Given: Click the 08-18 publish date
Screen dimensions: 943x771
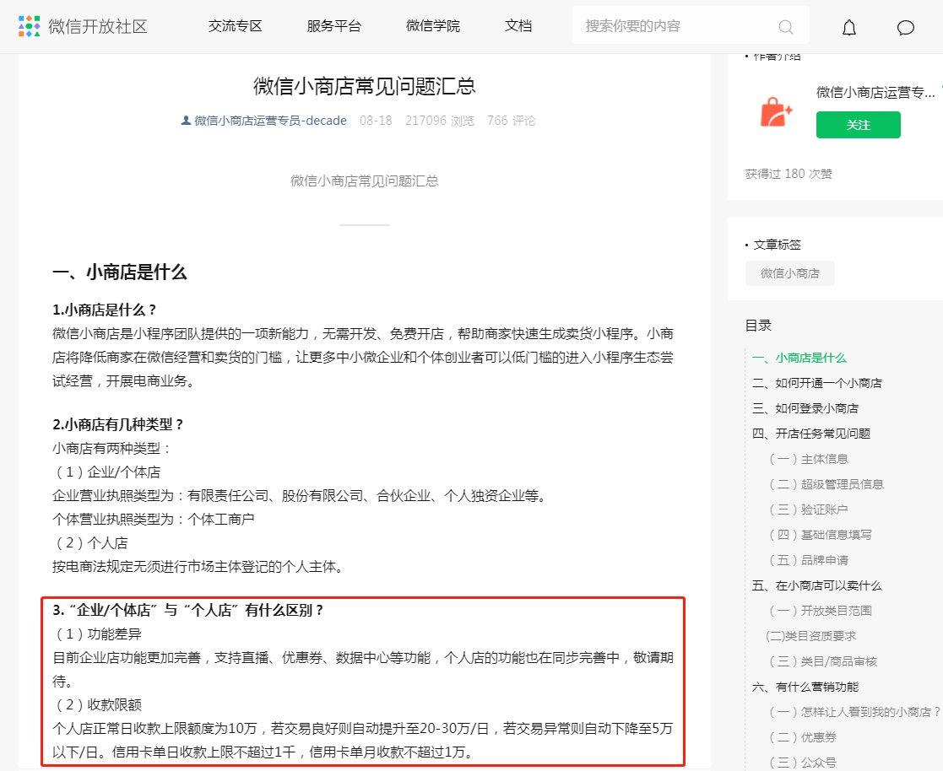Looking at the screenshot, I should (x=376, y=120).
